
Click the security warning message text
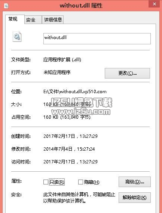coord(79,198)
